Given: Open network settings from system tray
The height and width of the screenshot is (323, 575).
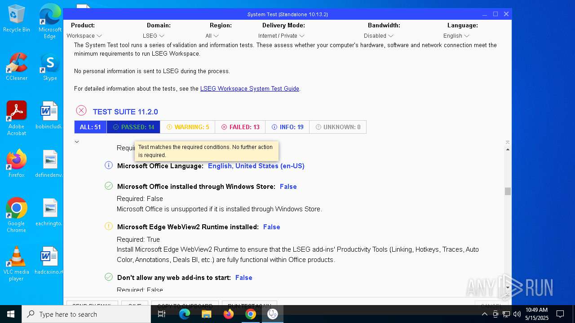Looking at the screenshot, I should coord(506,314).
